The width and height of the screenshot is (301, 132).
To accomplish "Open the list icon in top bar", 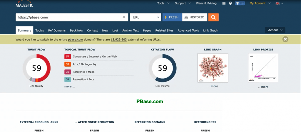I will pos(224,3).
